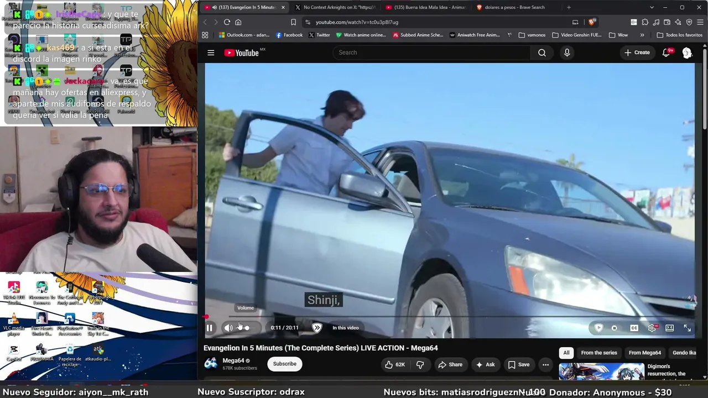
Task: Adjust the YouTube volume slider
Action: click(247, 328)
